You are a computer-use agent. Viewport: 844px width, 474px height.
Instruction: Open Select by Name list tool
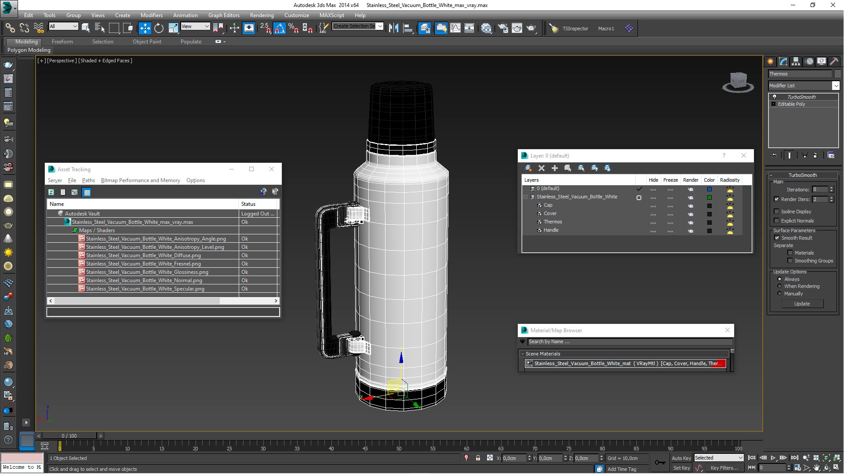pyautogui.click(x=100, y=28)
